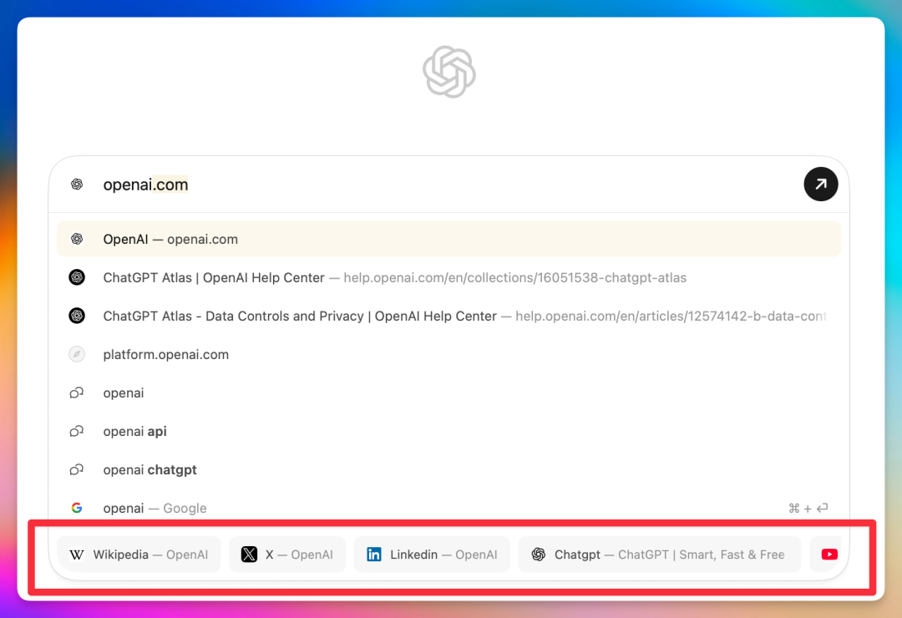Image resolution: width=902 pixels, height=618 pixels.
Task: Select the Chatgpt — Smart, Fast & Free chip
Action: [x=660, y=554]
